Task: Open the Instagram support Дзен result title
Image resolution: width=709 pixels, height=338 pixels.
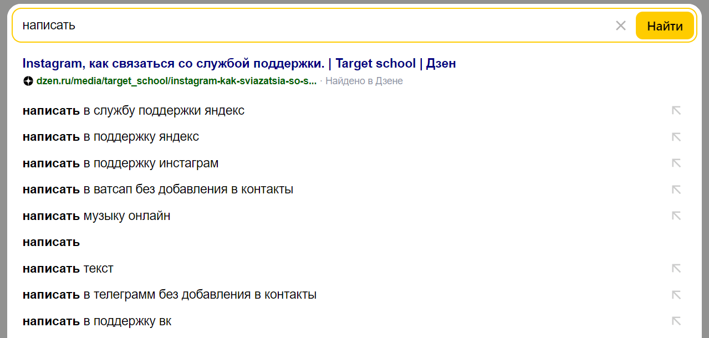Action: pyautogui.click(x=239, y=63)
